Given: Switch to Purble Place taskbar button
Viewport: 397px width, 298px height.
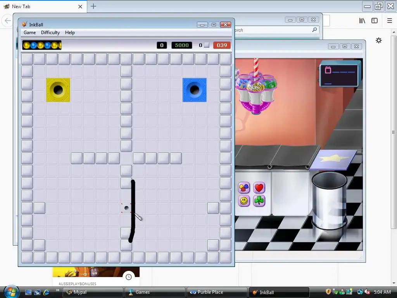Looking at the screenshot, I should [217, 292].
